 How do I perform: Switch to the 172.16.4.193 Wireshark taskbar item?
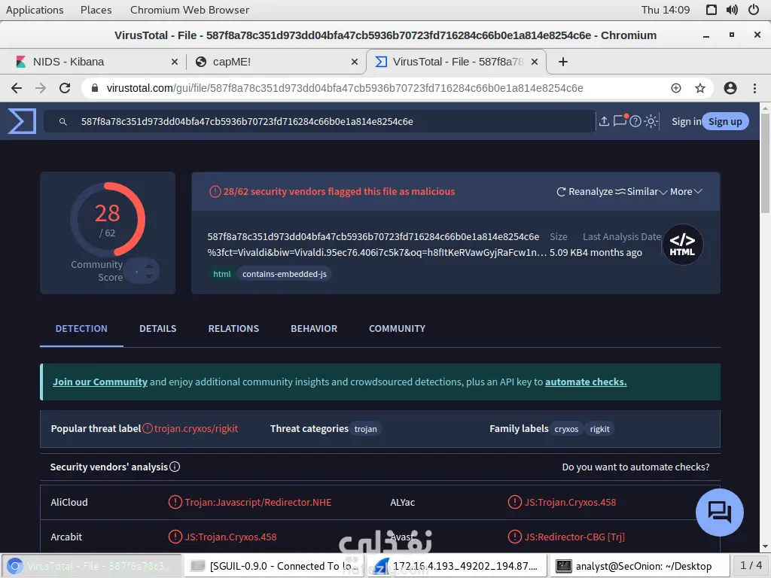(456, 566)
